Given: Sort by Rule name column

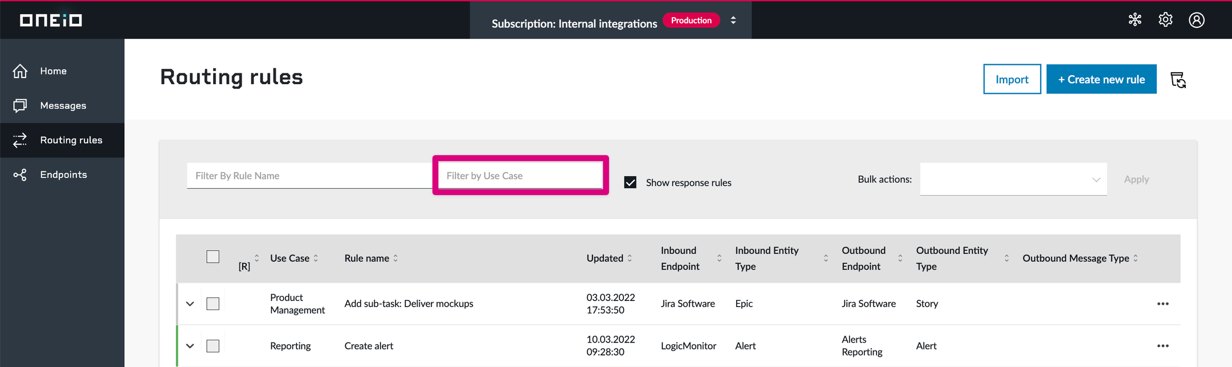Looking at the screenshot, I should point(395,258).
